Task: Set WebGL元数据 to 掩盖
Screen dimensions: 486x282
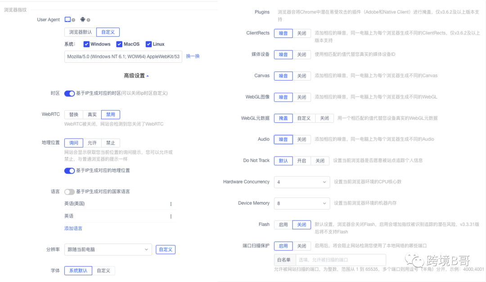Action: click(x=283, y=118)
